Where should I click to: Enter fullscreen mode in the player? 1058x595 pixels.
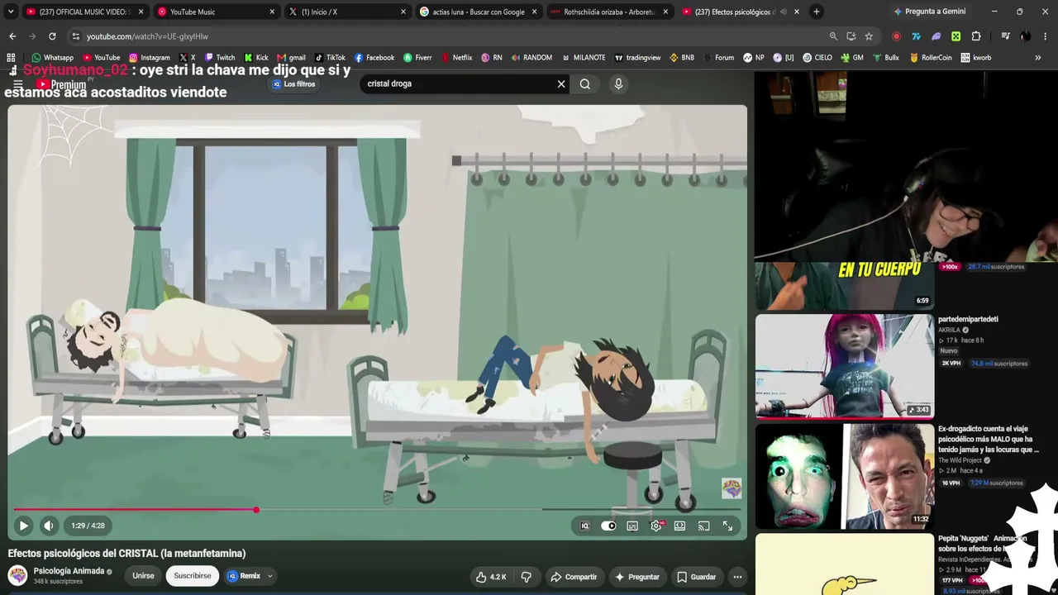[727, 526]
